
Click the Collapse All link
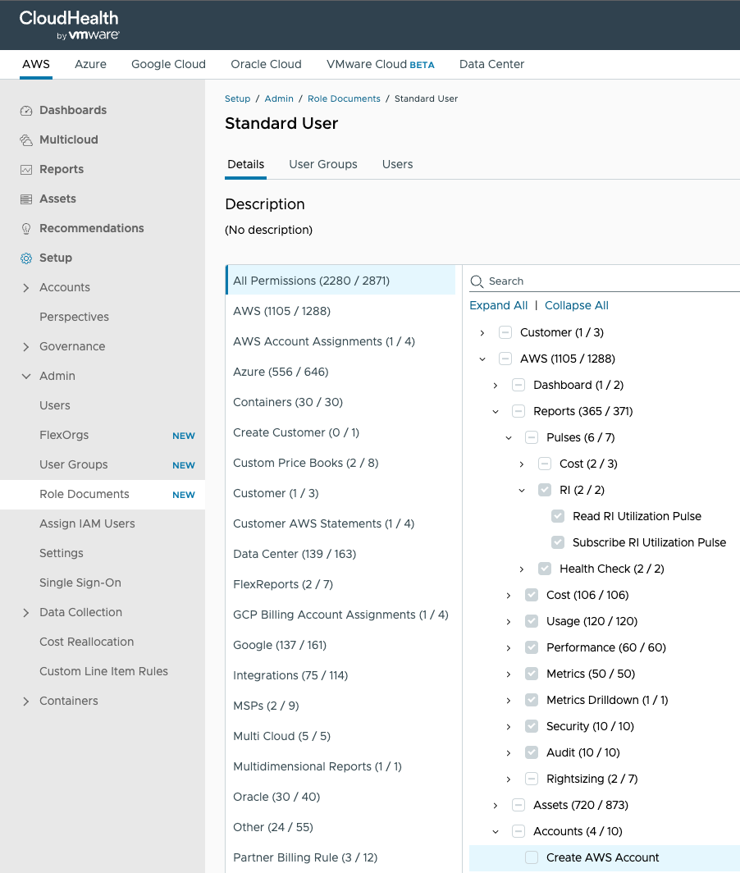point(577,305)
